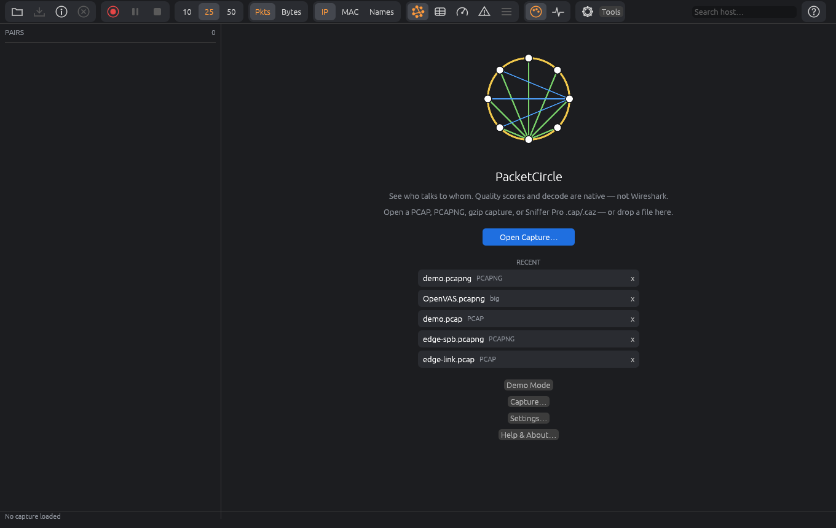Set pair limit to 10
Viewport: 836px width, 528px height.
(187, 12)
